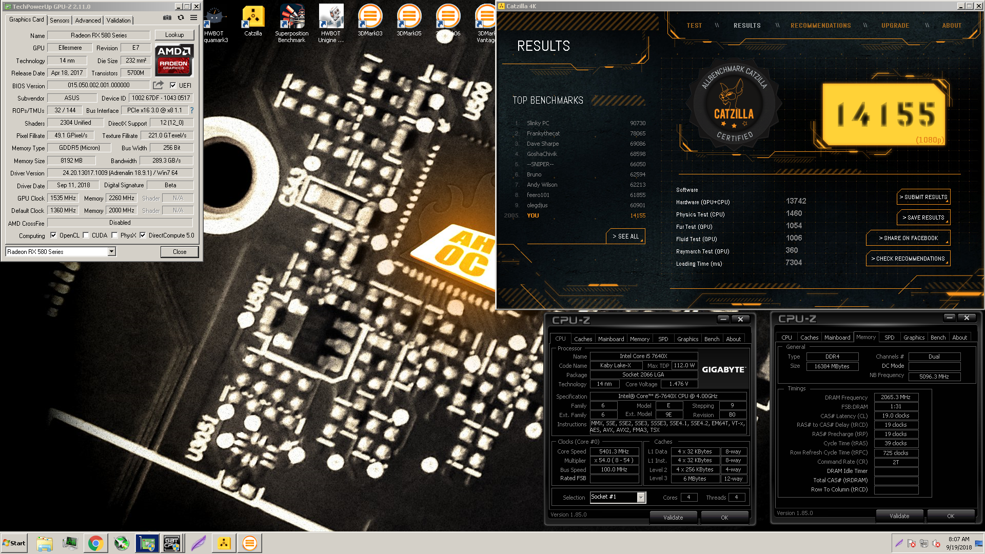
Task: Open network tray icon
Action: click(x=924, y=543)
